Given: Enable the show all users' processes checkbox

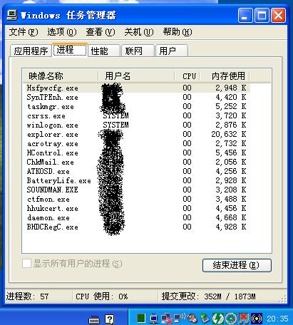Looking at the screenshot, I should [x=26, y=264].
